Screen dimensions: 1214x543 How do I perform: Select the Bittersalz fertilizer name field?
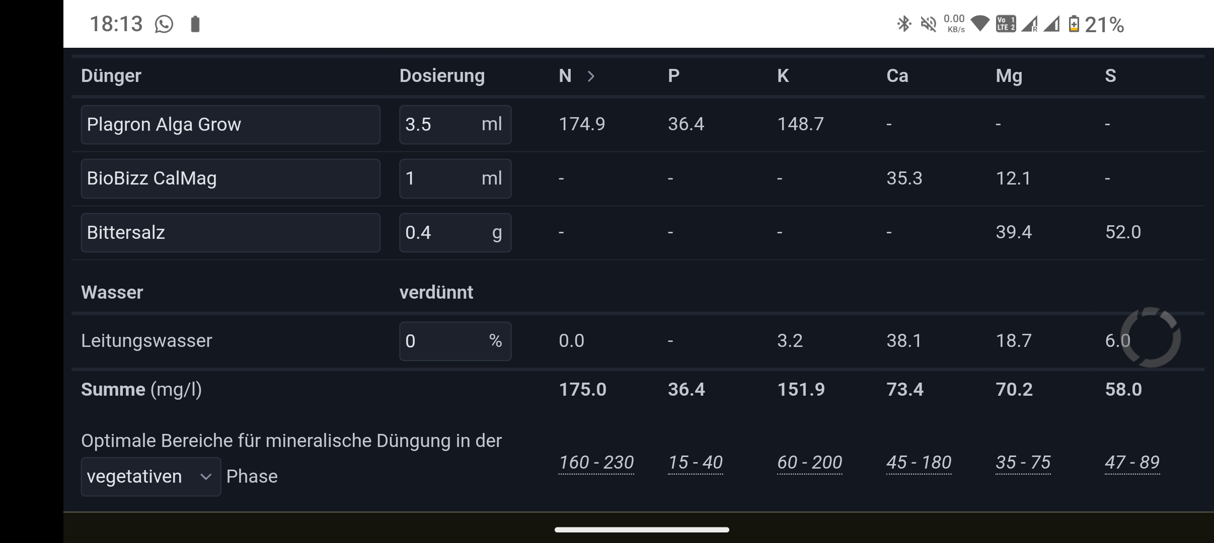(x=230, y=232)
